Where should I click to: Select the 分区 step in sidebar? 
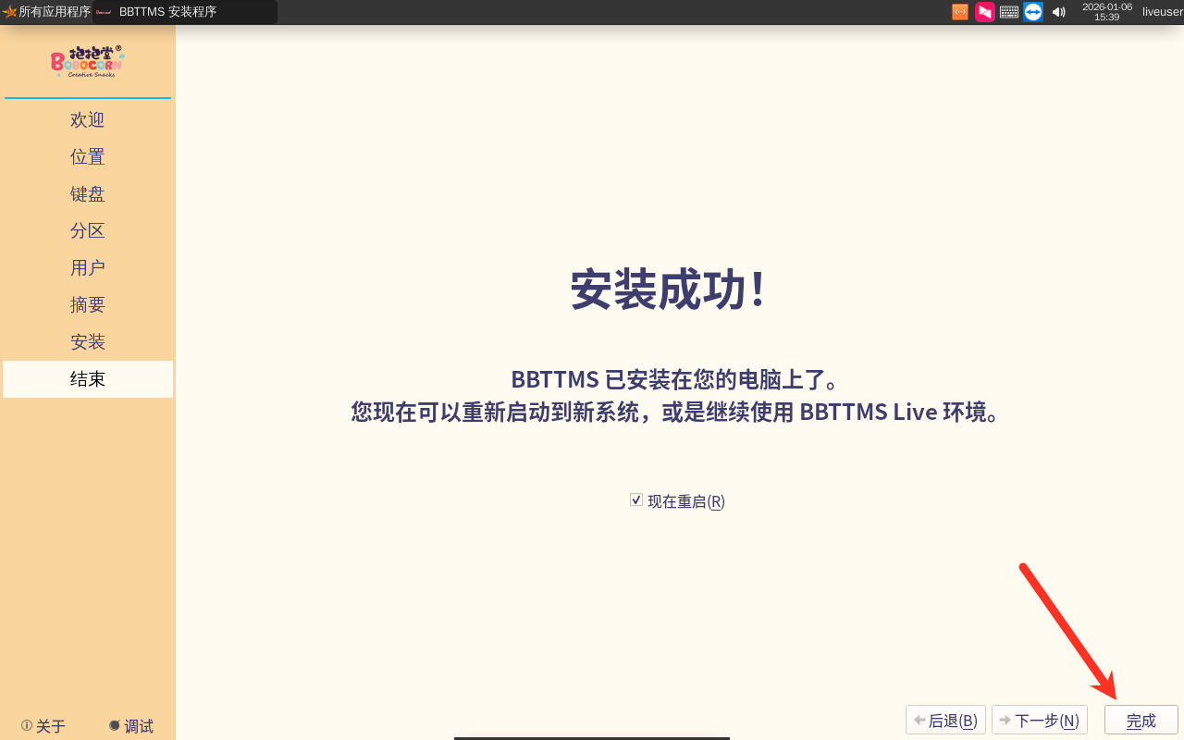88,231
